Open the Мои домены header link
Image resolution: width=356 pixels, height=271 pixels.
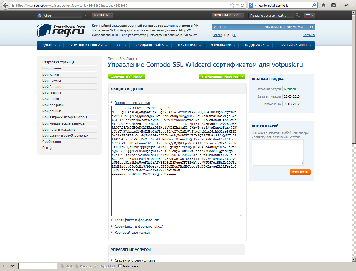[x=273, y=27]
